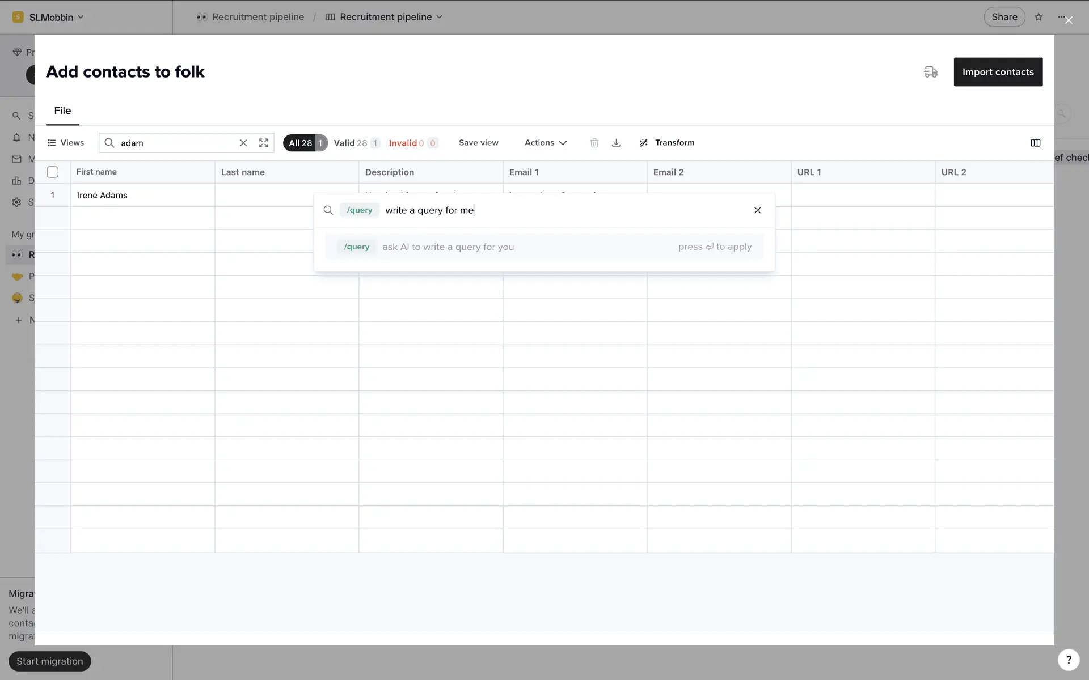Close the query command popup
This screenshot has width=1089, height=680.
(x=757, y=210)
